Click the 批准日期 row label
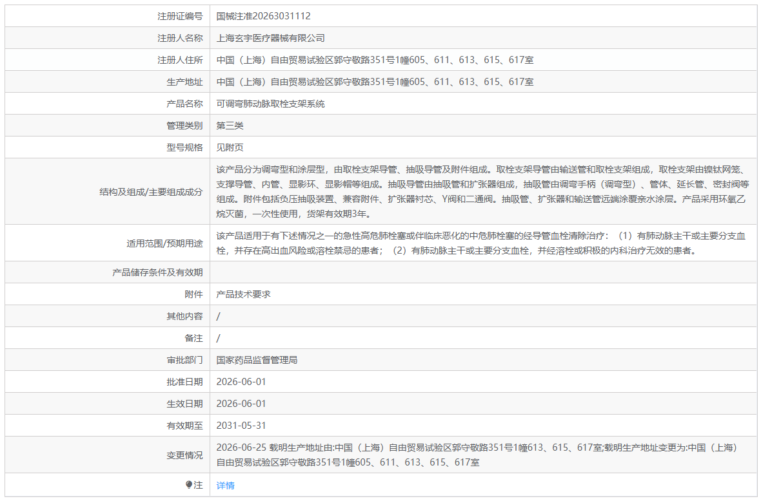The image size is (761, 499). (184, 382)
